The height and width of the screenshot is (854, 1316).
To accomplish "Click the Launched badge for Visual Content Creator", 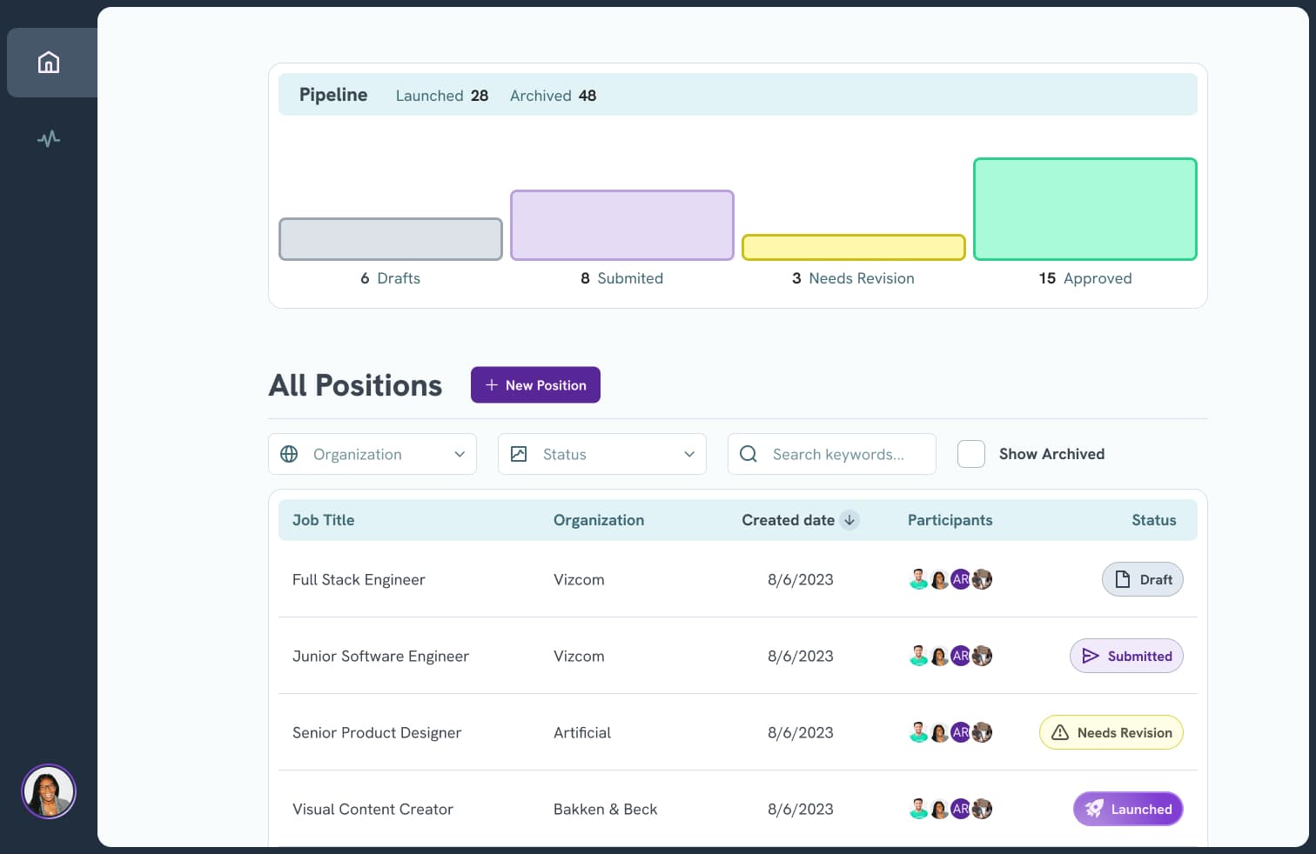I will (x=1127, y=809).
